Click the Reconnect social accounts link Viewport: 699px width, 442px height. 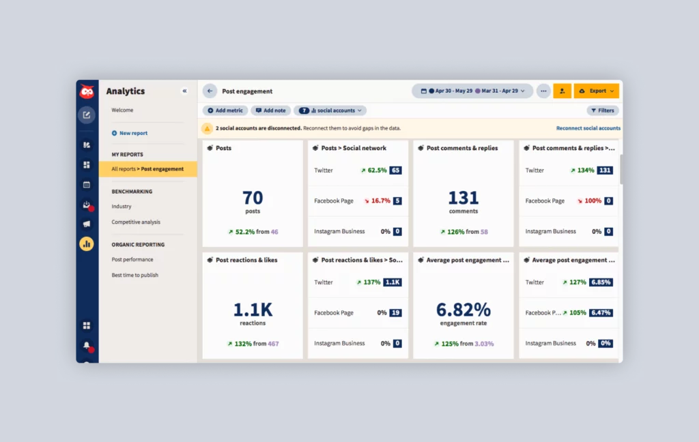[x=588, y=128]
